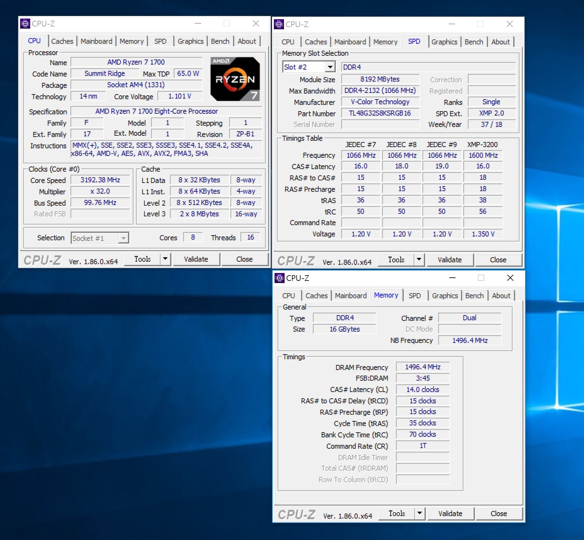The height and width of the screenshot is (540, 584).
Task: Click the AMD Ryzen 7 logo image
Action: pos(235,79)
